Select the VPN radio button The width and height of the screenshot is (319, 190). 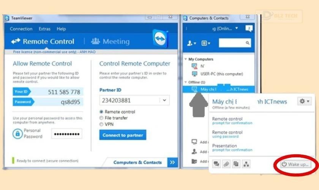coord(101,124)
